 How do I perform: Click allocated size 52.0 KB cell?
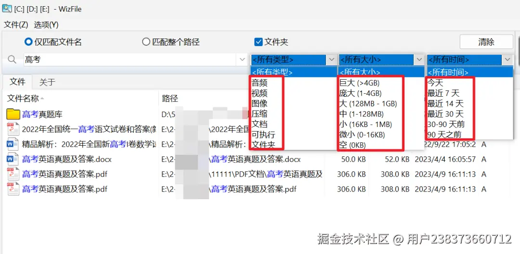coord(397,159)
